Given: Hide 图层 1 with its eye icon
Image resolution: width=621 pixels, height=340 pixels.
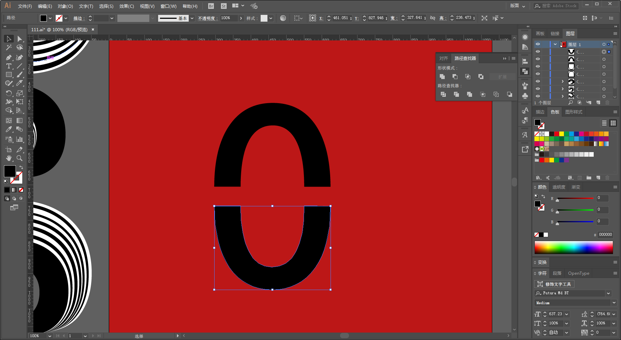Looking at the screenshot, I should tap(538, 44).
